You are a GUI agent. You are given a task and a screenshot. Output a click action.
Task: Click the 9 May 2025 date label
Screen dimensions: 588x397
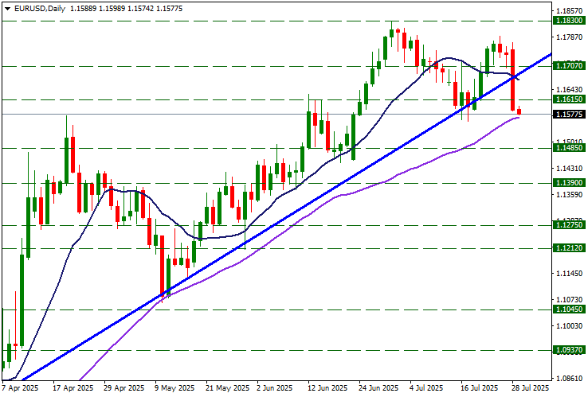174,388
